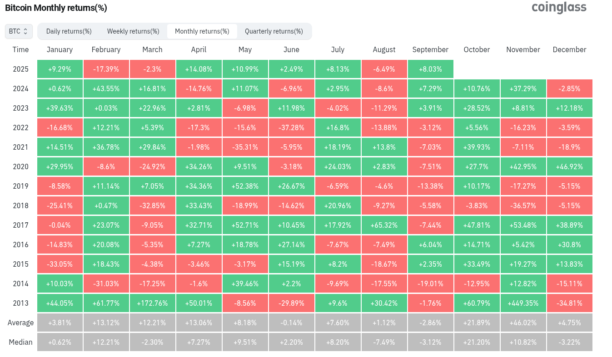Image resolution: width=612 pixels, height=357 pixels.
Task: Click the 2013 March +172.76% cell
Action: pos(152,303)
